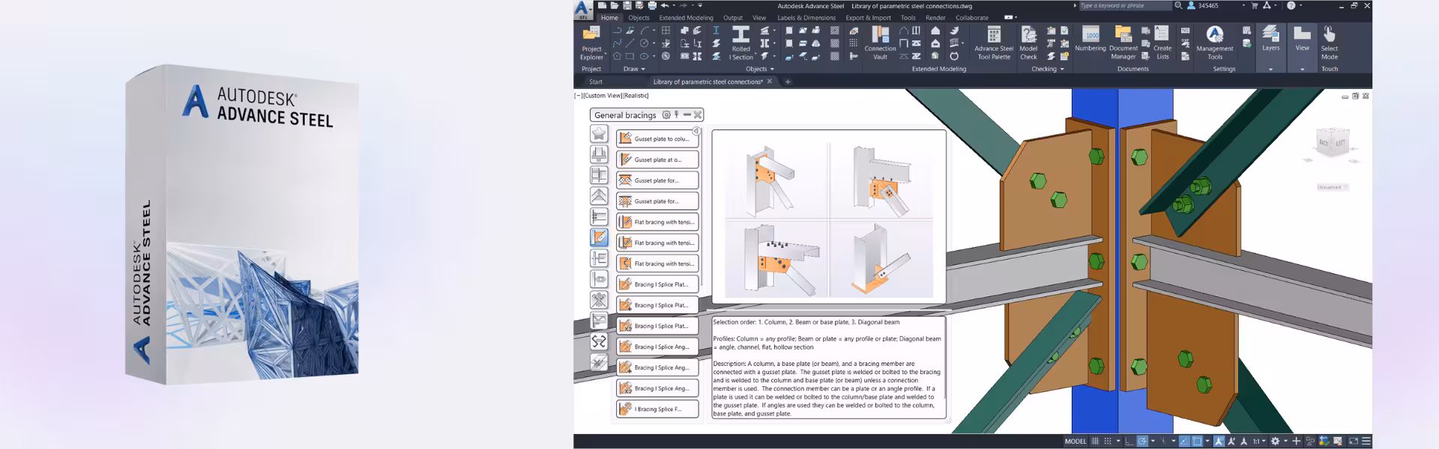Click the search magnifier icon in title bar
This screenshot has height=449, width=1439.
(x=1178, y=5)
